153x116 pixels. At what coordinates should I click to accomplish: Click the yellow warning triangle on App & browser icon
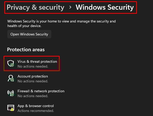12,109
